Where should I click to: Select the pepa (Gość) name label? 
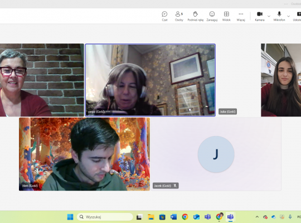point(96,111)
